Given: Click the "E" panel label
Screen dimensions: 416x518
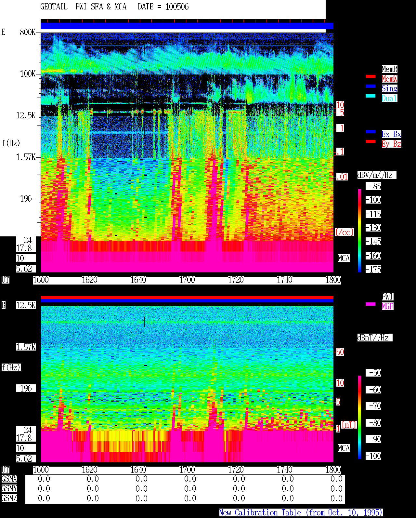Looking at the screenshot, I should coord(4,32).
